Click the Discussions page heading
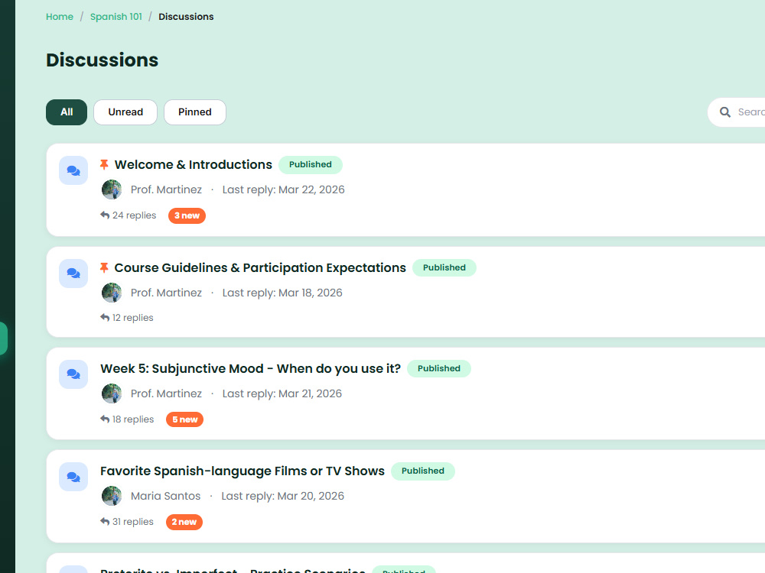The image size is (765, 573). click(x=102, y=60)
